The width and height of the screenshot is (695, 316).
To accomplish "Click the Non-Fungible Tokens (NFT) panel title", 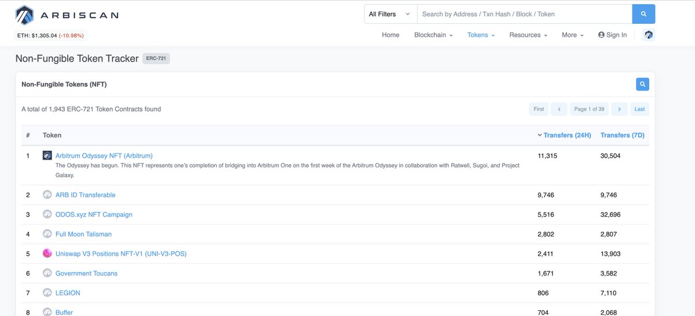I will pyautogui.click(x=64, y=84).
